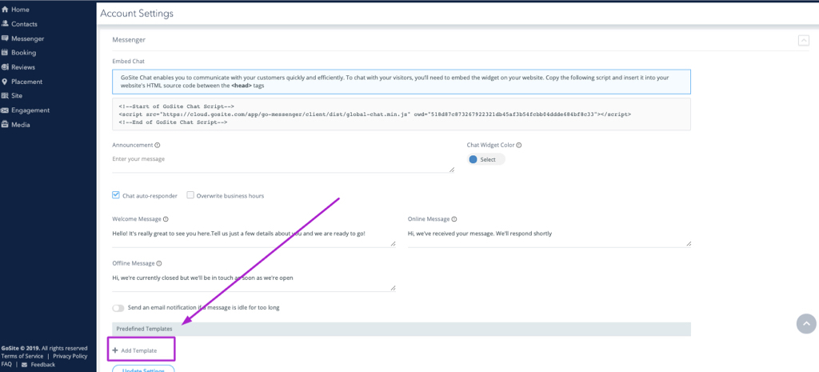Click the Feedback envelope icon
This screenshot has height=372, width=819.
pos(24,365)
